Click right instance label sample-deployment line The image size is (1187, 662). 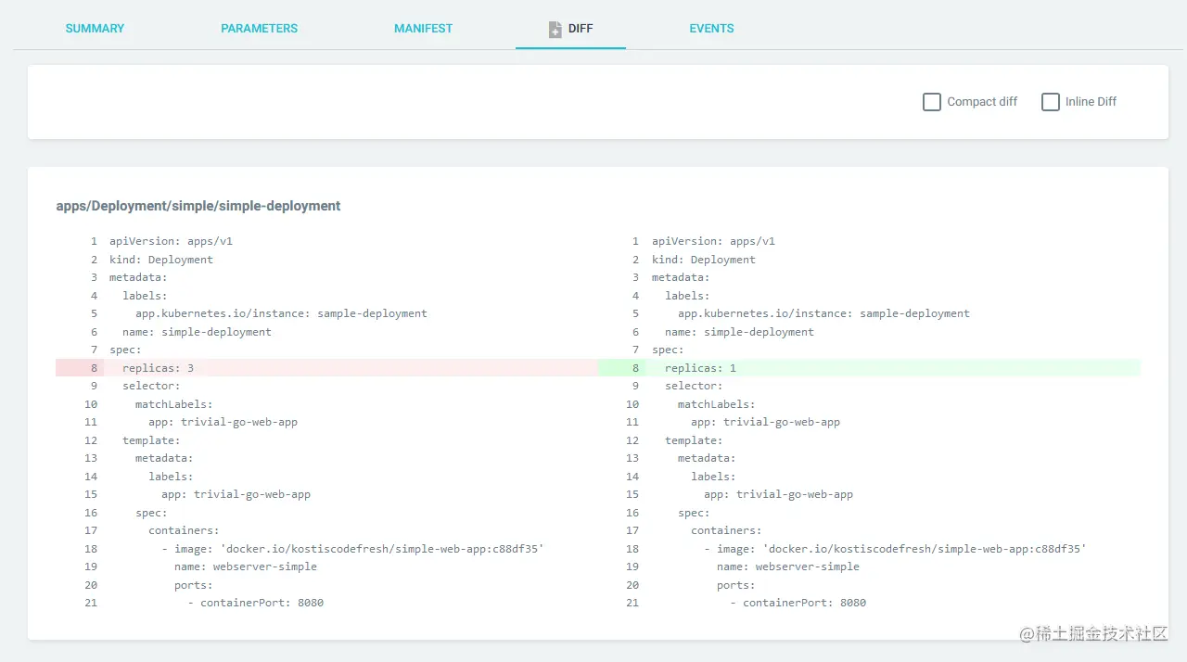click(x=823, y=313)
